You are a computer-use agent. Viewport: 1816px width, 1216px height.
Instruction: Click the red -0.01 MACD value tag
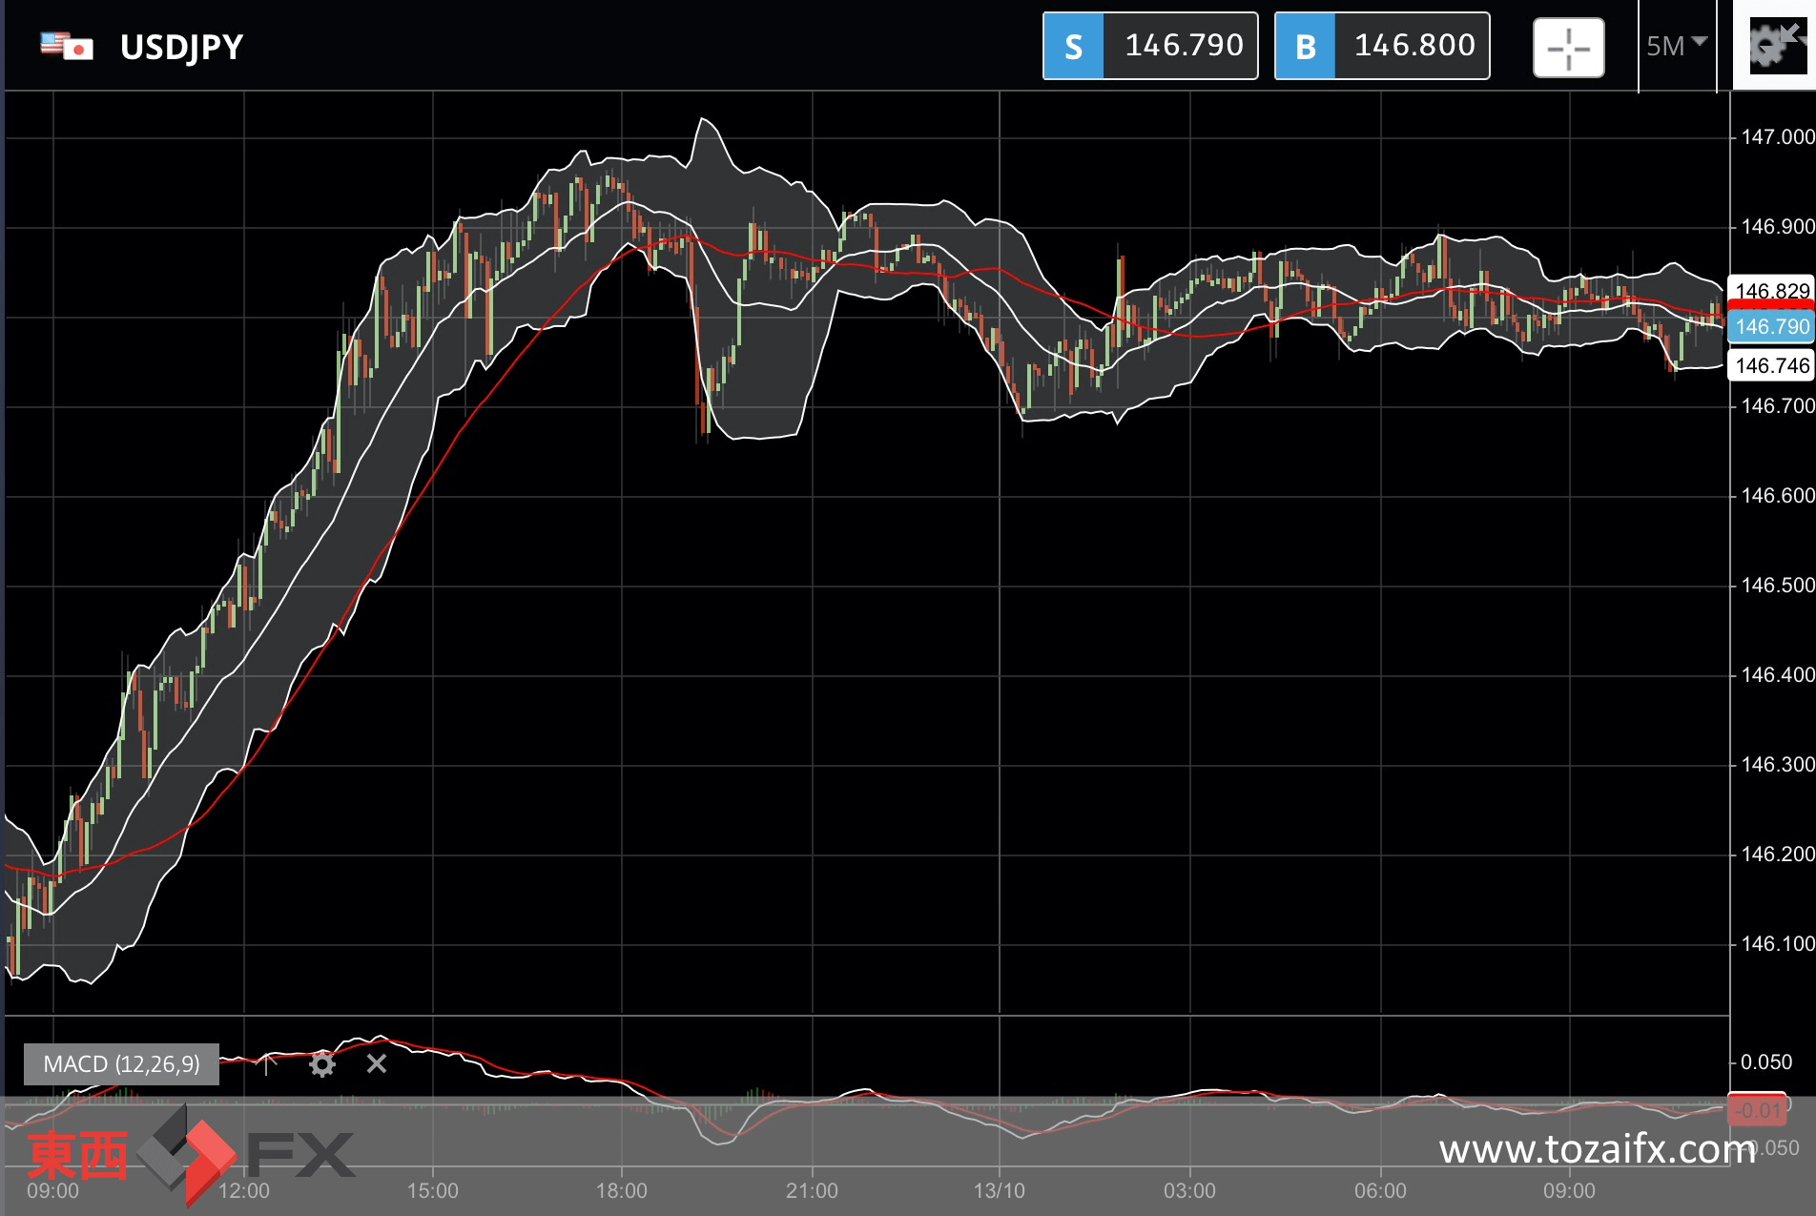tap(1757, 1110)
